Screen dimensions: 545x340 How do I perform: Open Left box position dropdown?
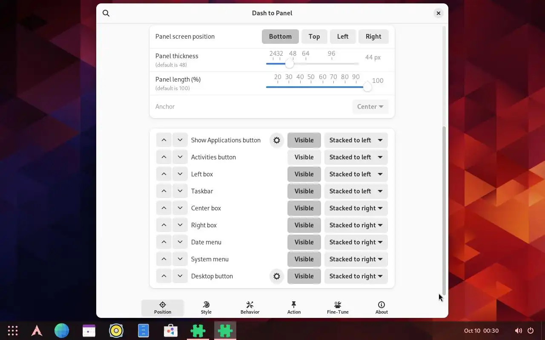(x=356, y=174)
